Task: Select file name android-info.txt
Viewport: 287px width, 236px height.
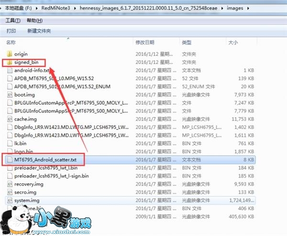Action: [32, 70]
